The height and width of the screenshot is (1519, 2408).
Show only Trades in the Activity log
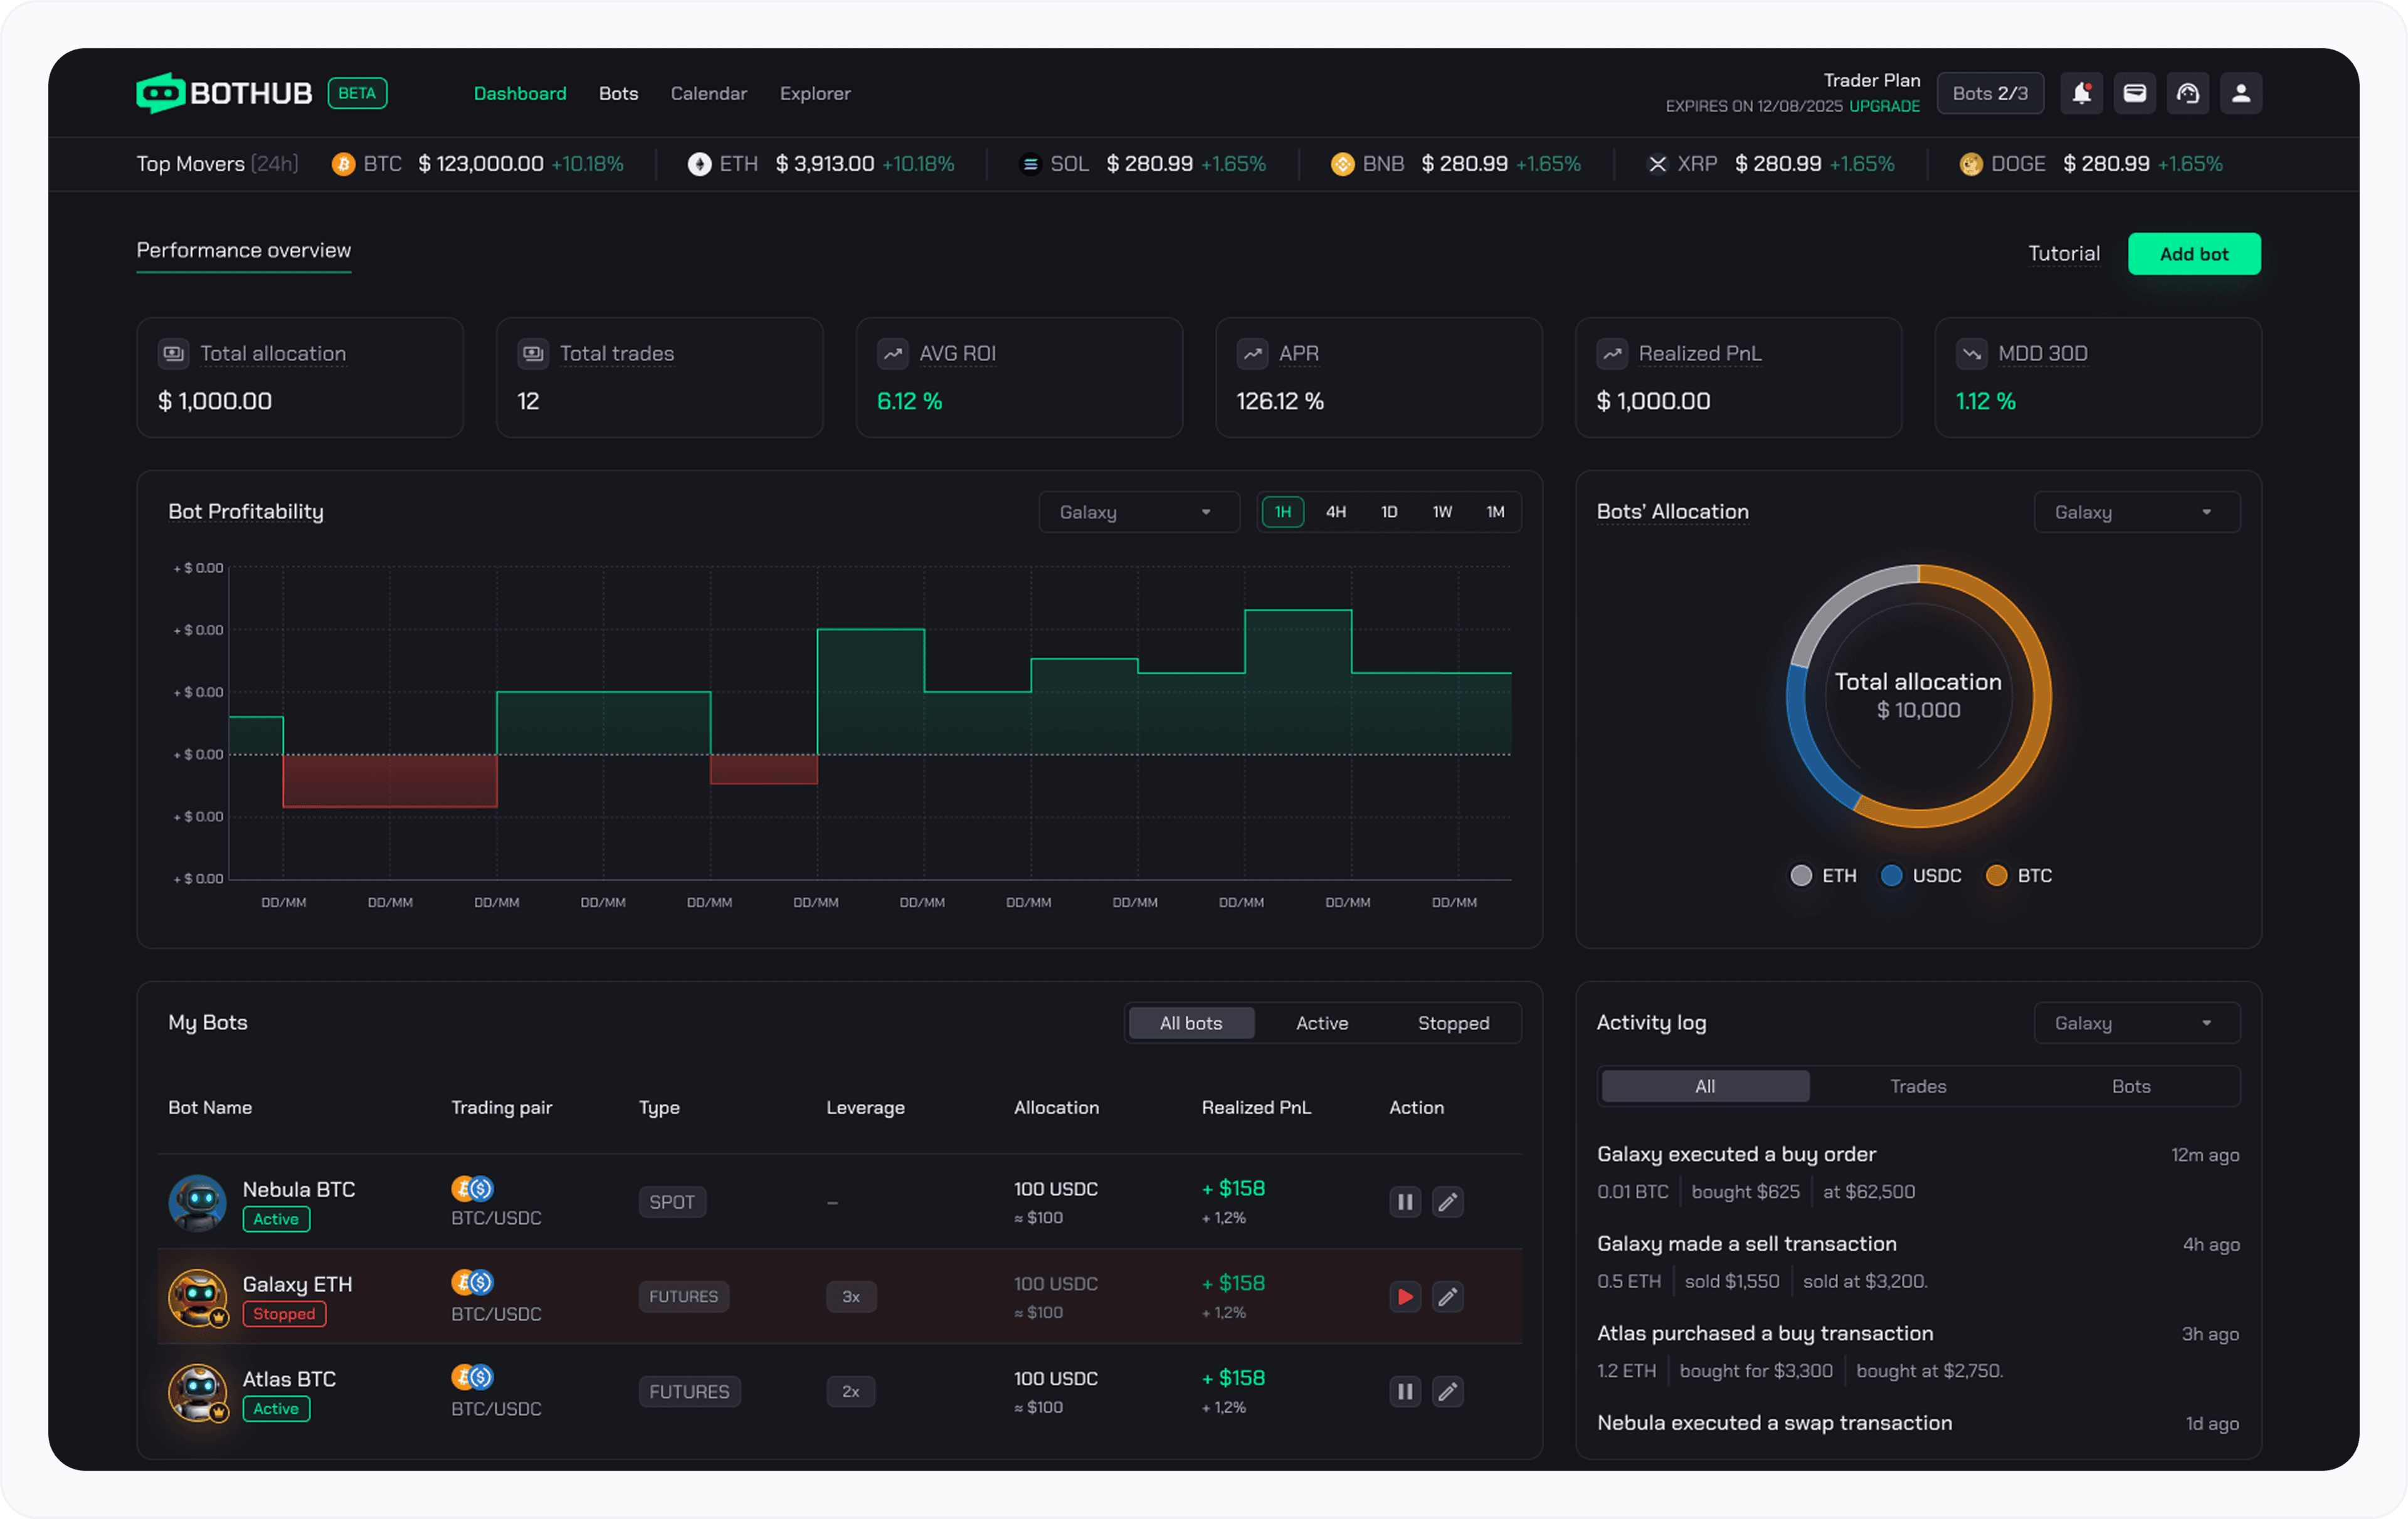coord(1917,1085)
